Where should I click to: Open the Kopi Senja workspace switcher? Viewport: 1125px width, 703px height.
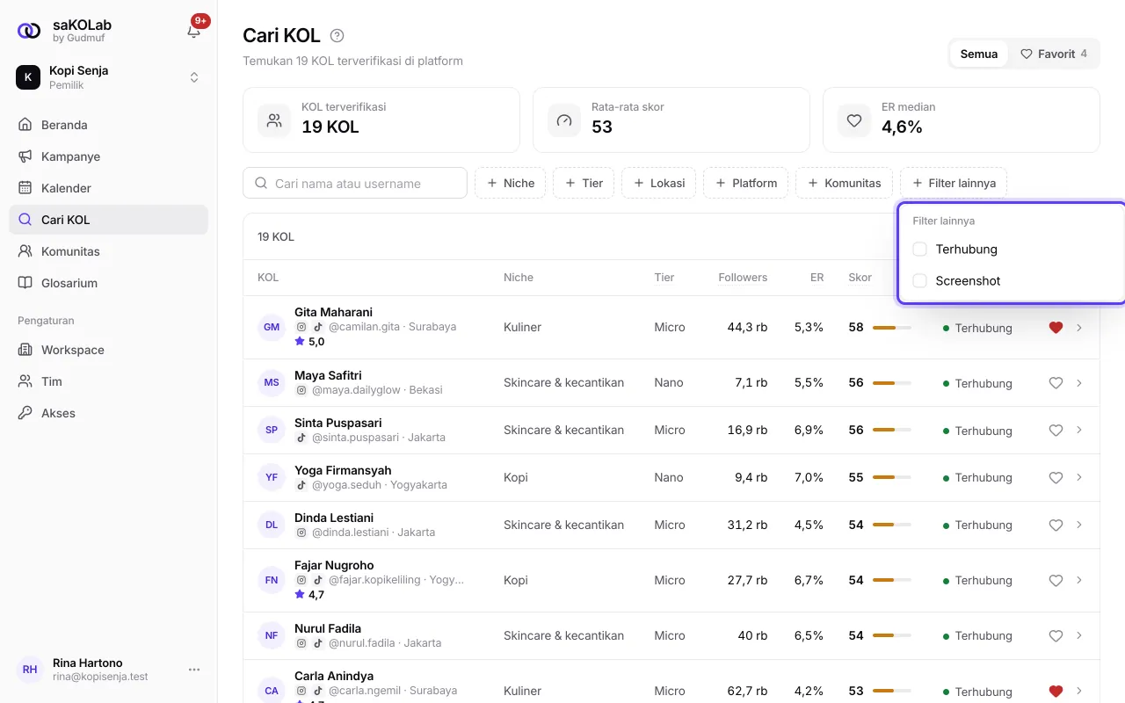coord(108,77)
